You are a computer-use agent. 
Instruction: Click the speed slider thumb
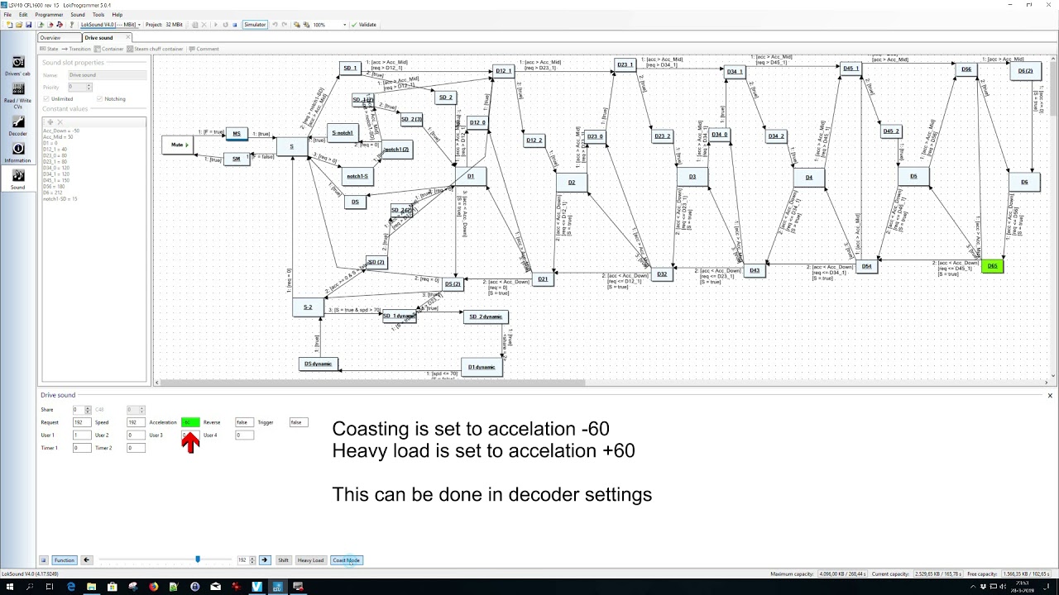click(198, 559)
